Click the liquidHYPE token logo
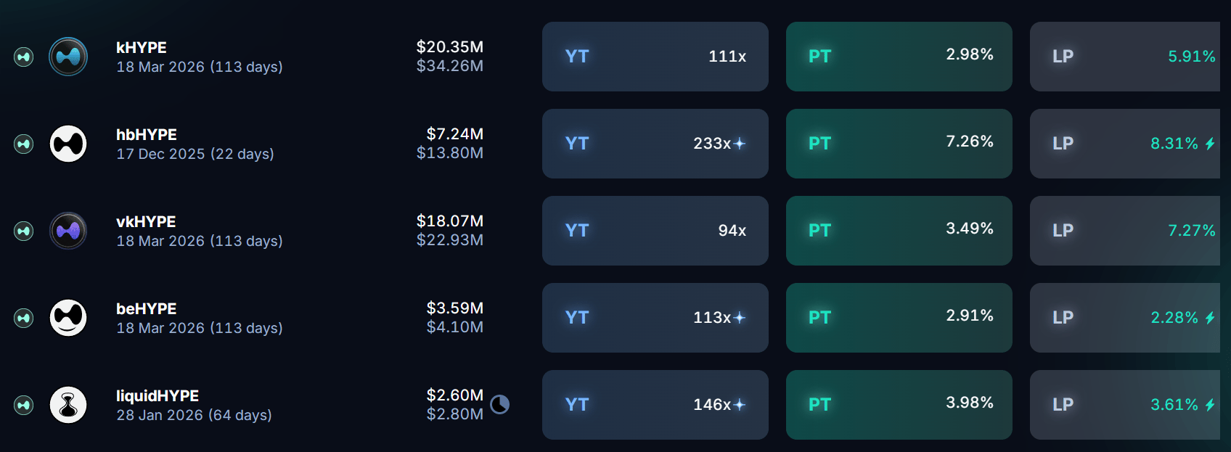The image size is (1231, 452). click(68, 405)
